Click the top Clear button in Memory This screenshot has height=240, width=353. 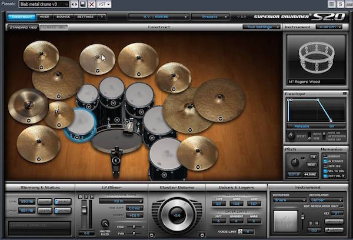pyautogui.click(x=45, y=202)
